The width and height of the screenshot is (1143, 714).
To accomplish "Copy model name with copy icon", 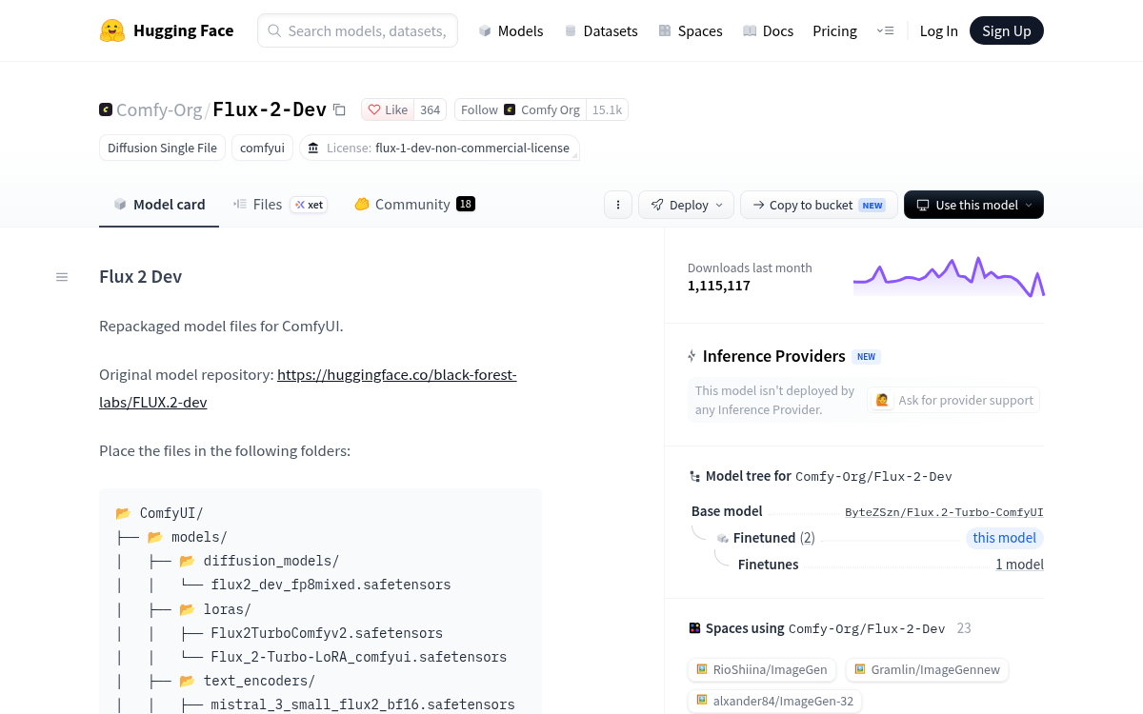I will (339, 109).
